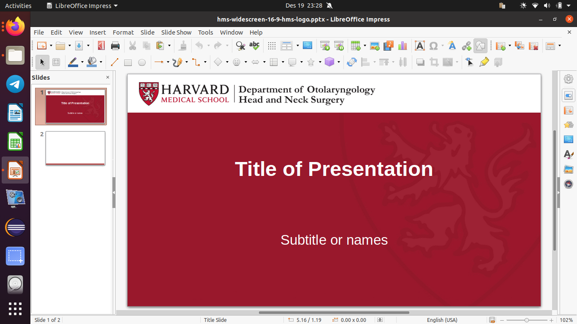Toggle Point Edit mode

[469, 62]
